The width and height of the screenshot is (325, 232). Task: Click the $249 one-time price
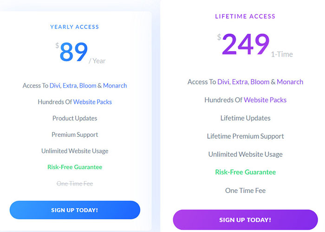[246, 45]
